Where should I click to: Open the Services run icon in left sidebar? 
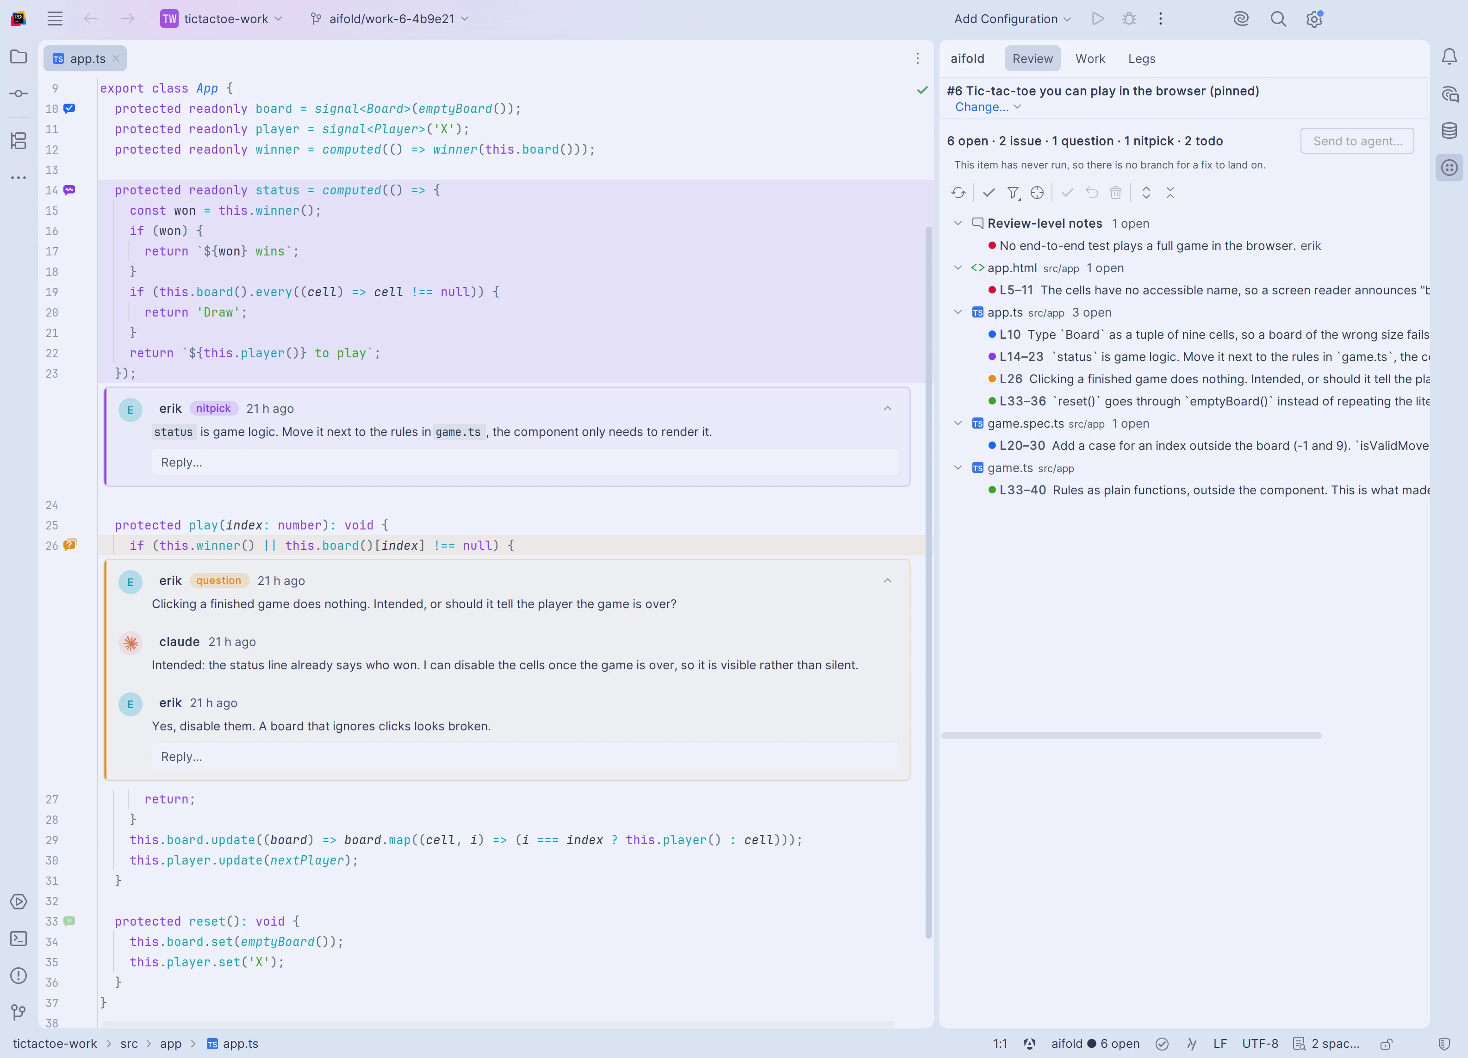19,902
